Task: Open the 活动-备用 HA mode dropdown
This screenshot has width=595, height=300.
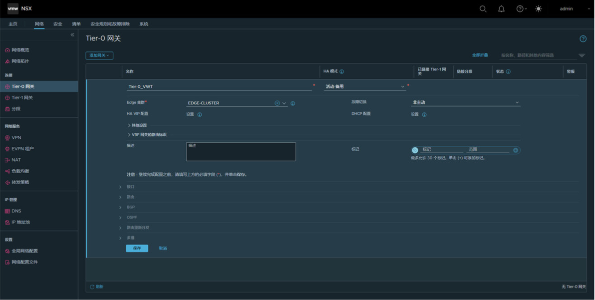Action: tap(365, 86)
